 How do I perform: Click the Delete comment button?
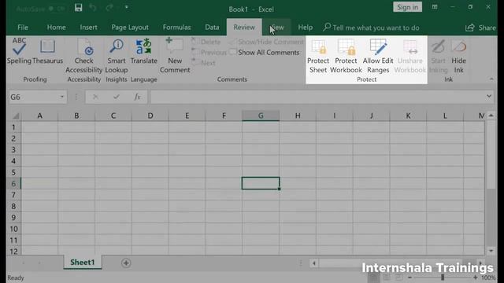(x=206, y=42)
